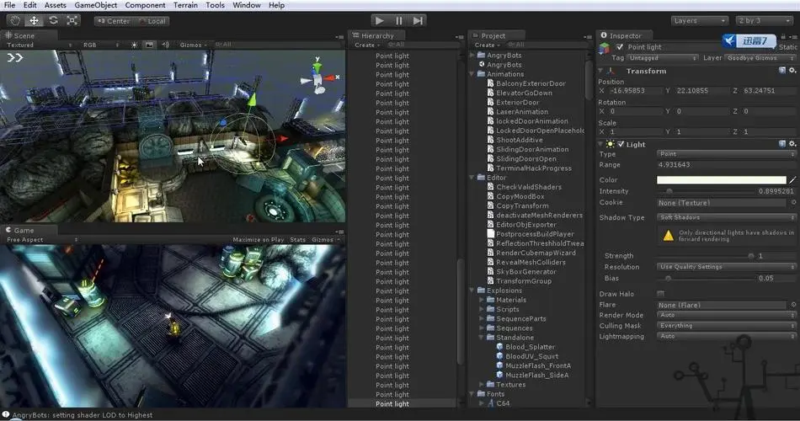This screenshot has height=421, width=800.
Task: Collapse the Animations folder
Action: click(x=472, y=74)
